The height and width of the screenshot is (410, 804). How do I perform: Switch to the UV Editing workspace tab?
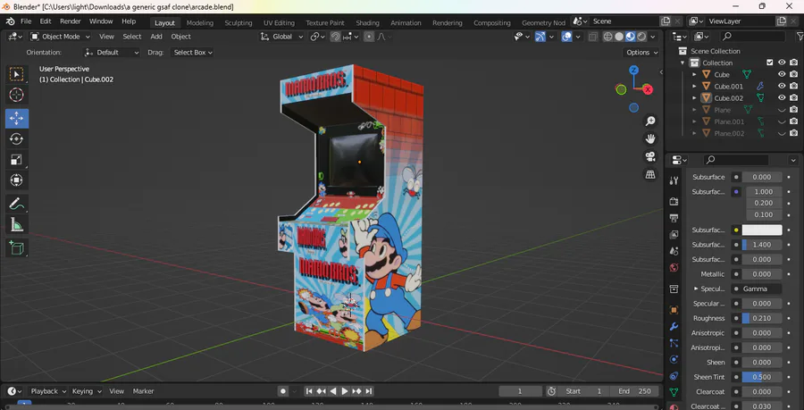tap(279, 22)
